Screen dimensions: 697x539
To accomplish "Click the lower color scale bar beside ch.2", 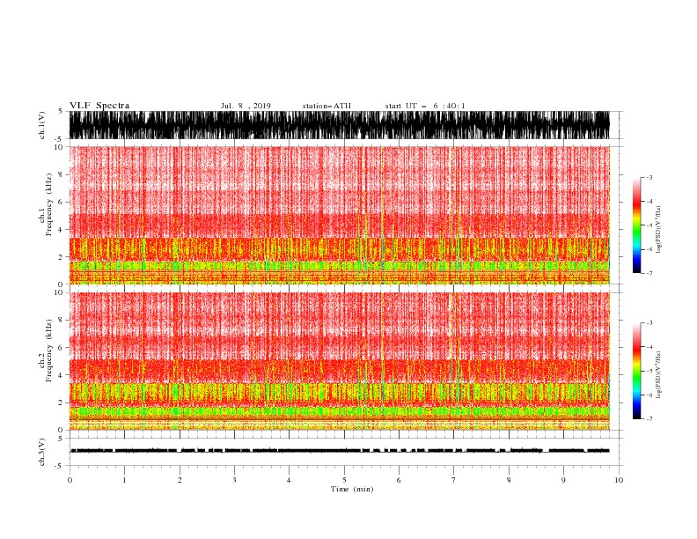I will click(636, 371).
